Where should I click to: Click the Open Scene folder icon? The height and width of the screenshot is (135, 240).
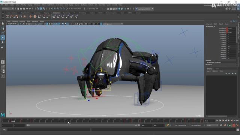(x=21, y=9)
